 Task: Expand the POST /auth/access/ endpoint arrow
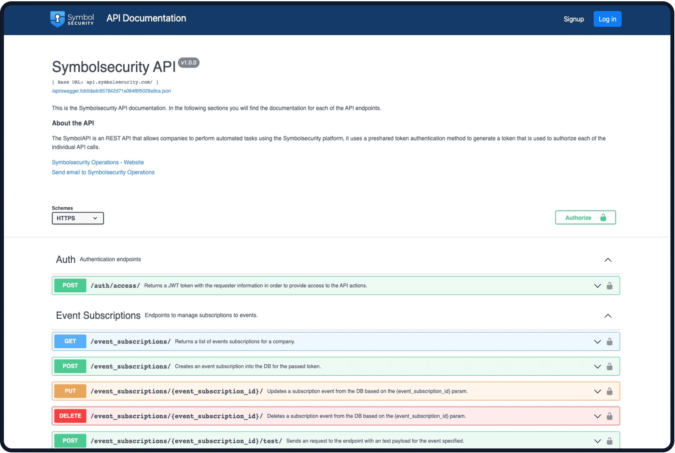click(x=597, y=286)
